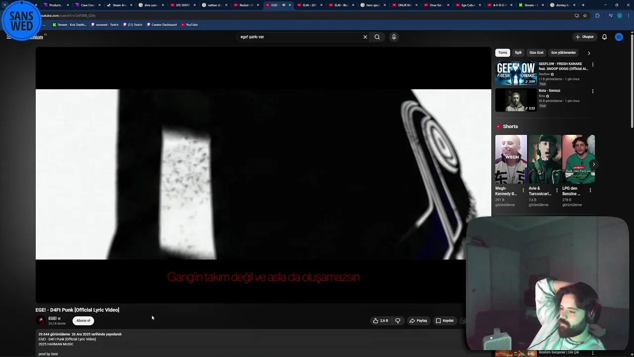Open the Rota - Sonsuz video thumbnail
Image resolution: width=634 pixels, height=357 pixels.
pyautogui.click(x=516, y=100)
